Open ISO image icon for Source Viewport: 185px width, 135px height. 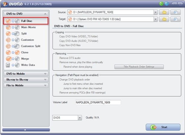175,12
